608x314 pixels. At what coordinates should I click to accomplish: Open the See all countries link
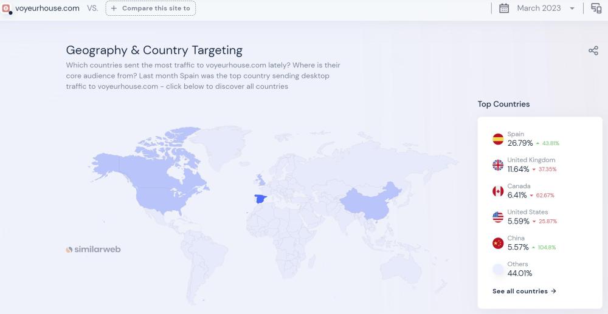click(524, 292)
